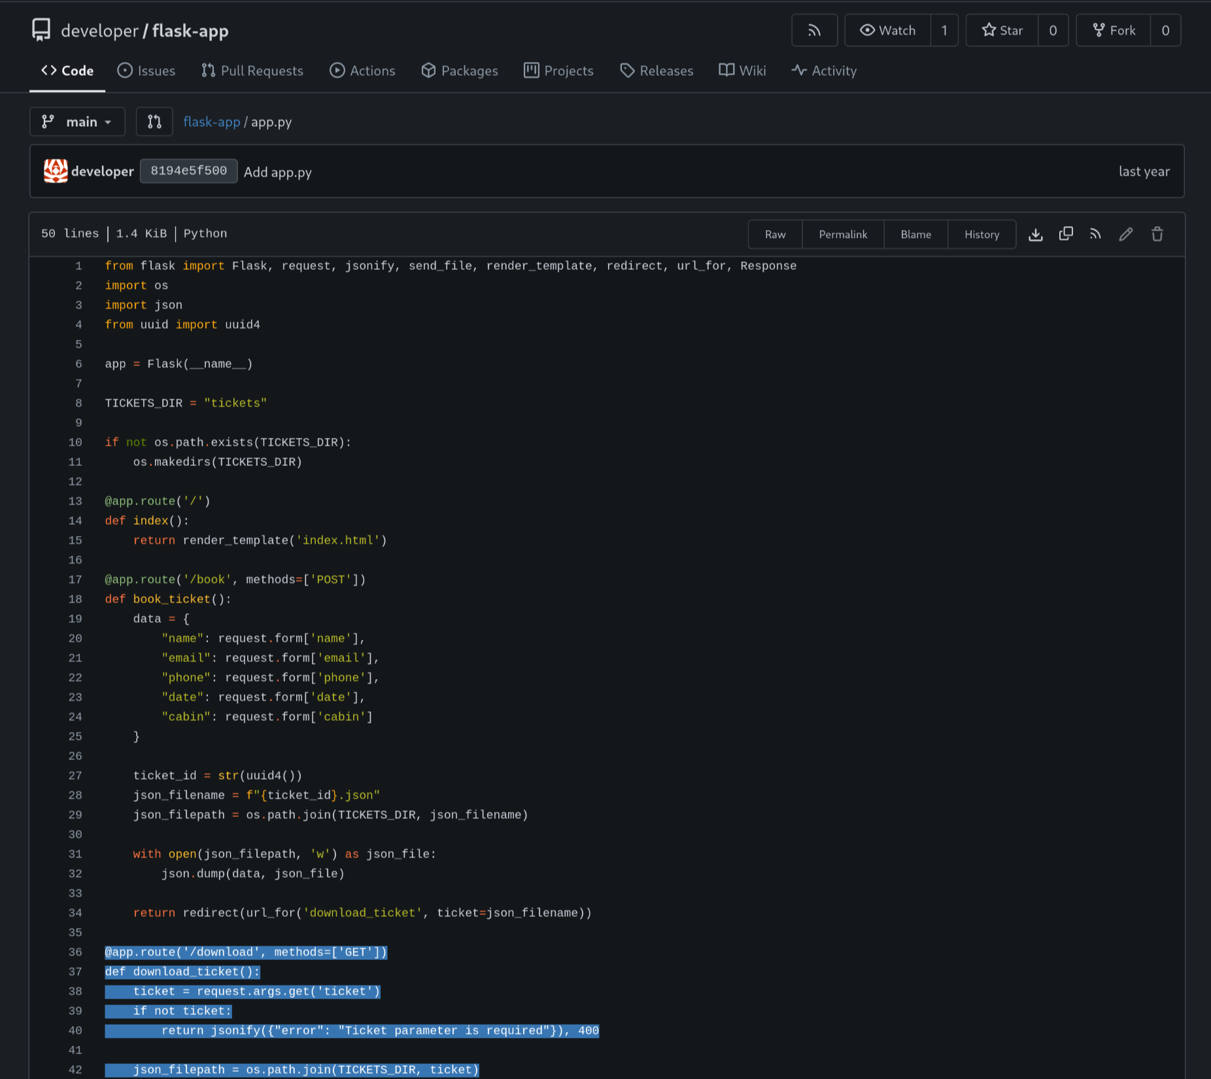Click the developer owner link in header
Screen dimensions: 1211x1079
(99, 31)
